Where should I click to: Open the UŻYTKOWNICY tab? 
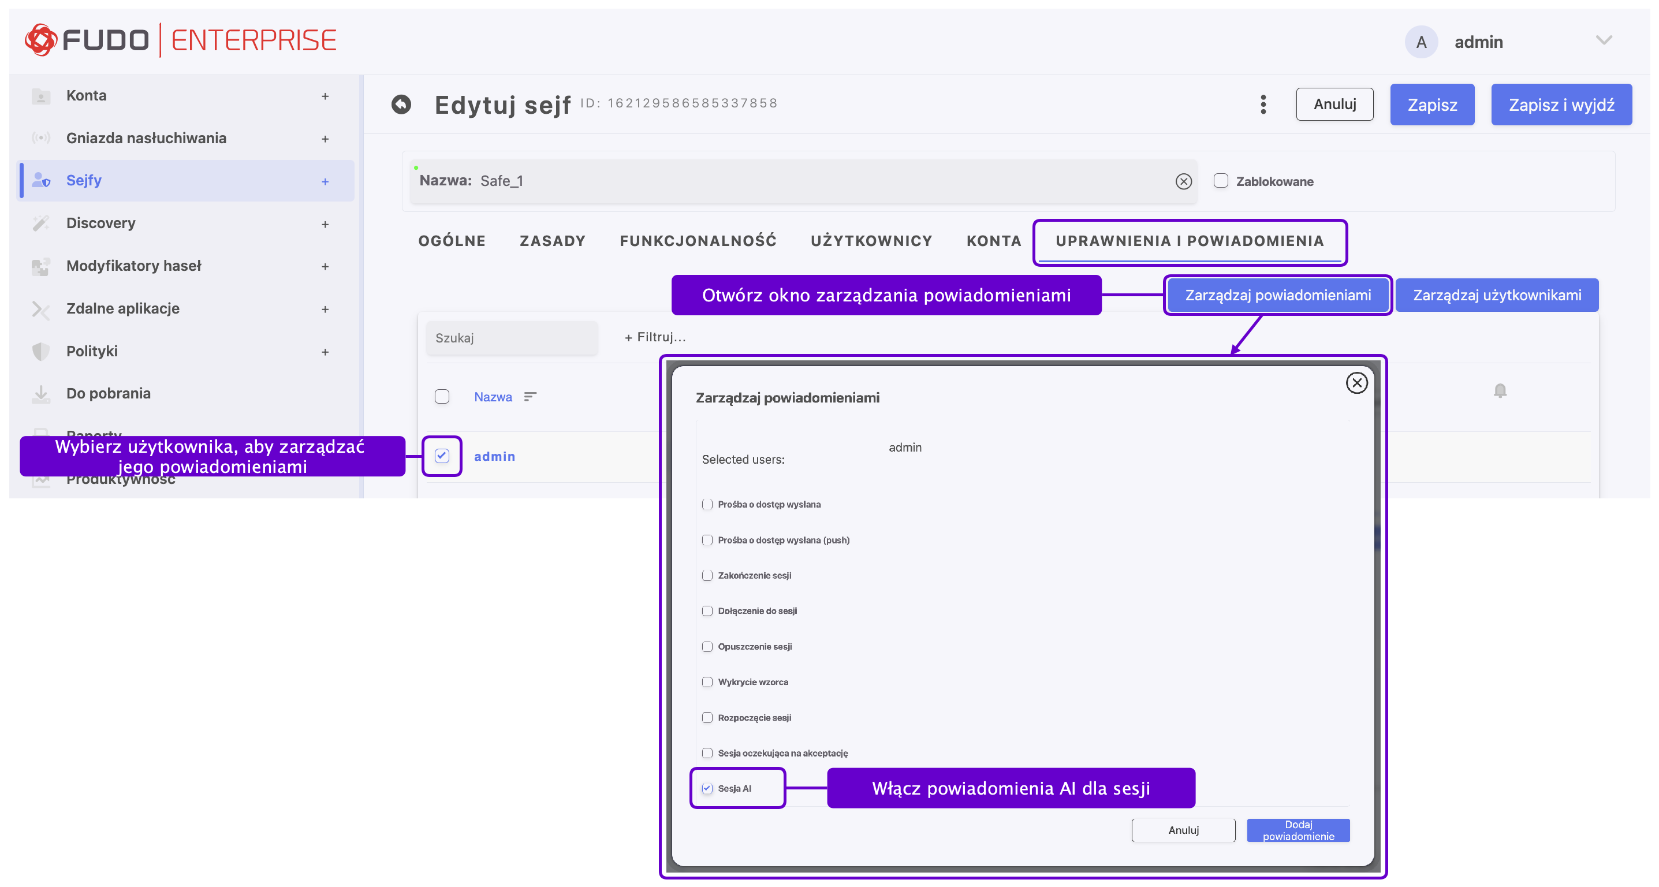click(871, 241)
